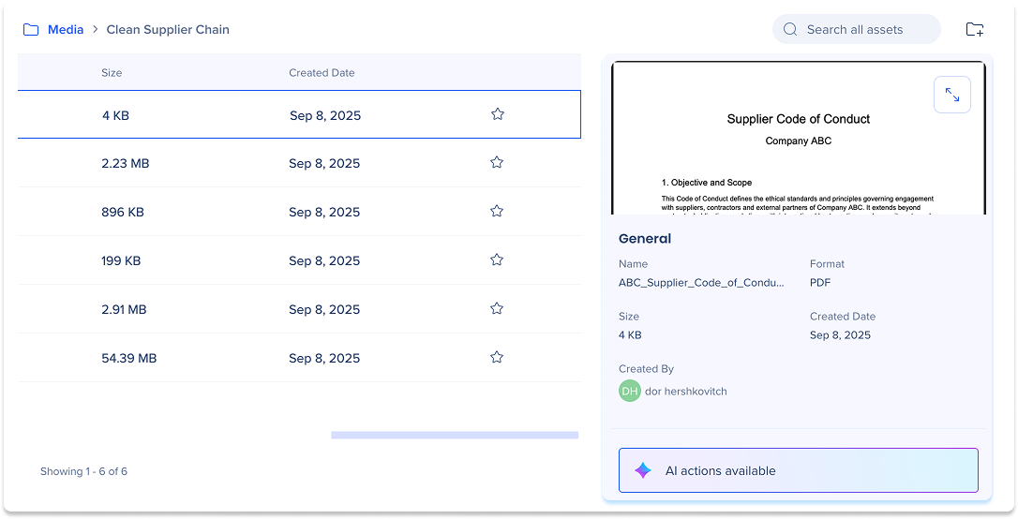Click the new folder icon
This screenshot has height=519, width=1018.
pos(975,29)
